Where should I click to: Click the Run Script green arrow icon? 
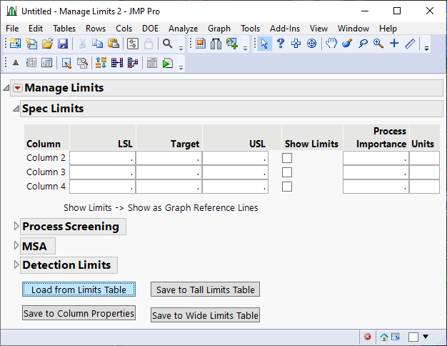(167, 63)
